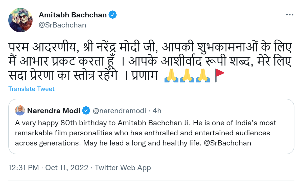Click the last folded hands emoji
302x181 pixels.
(203, 76)
